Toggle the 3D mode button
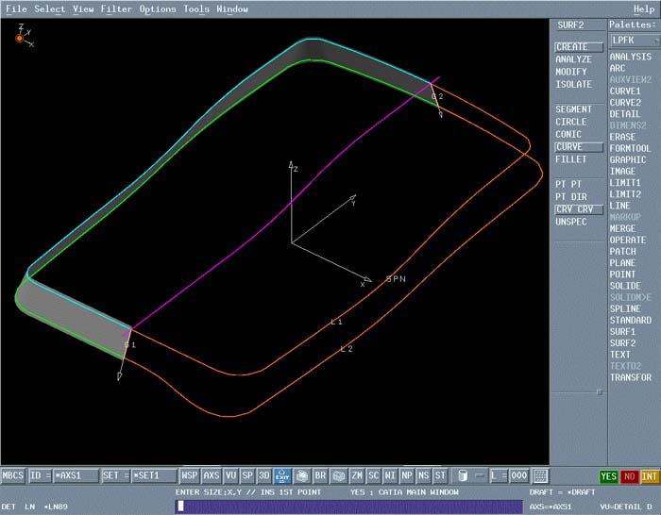The height and width of the screenshot is (515, 661). (264, 476)
